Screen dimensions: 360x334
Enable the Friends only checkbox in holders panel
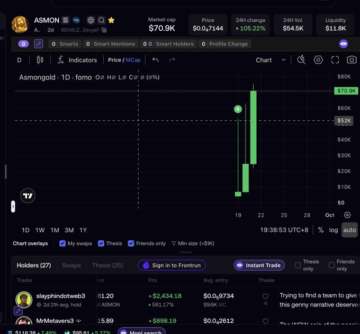[x=331, y=265]
